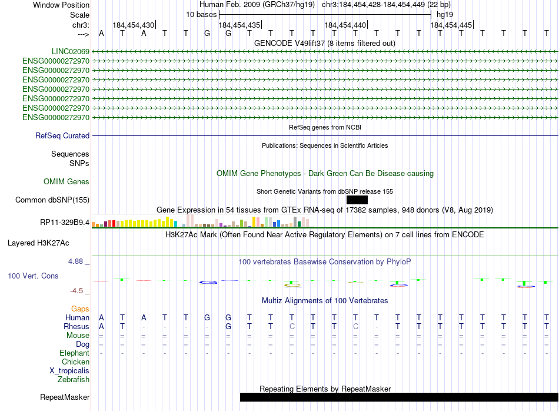The width and height of the screenshot is (559, 411).
Task: Open Publications: Sequences in Scientific Articles title
Action: click(325, 145)
